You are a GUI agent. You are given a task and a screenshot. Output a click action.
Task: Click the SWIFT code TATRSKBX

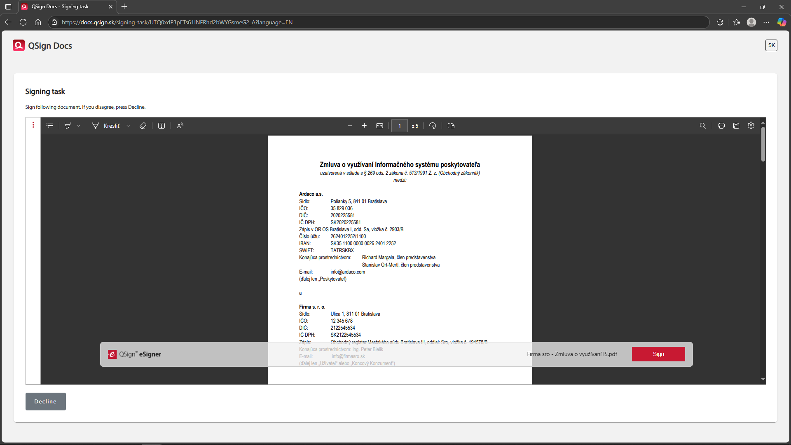pyautogui.click(x=342, y=251)
